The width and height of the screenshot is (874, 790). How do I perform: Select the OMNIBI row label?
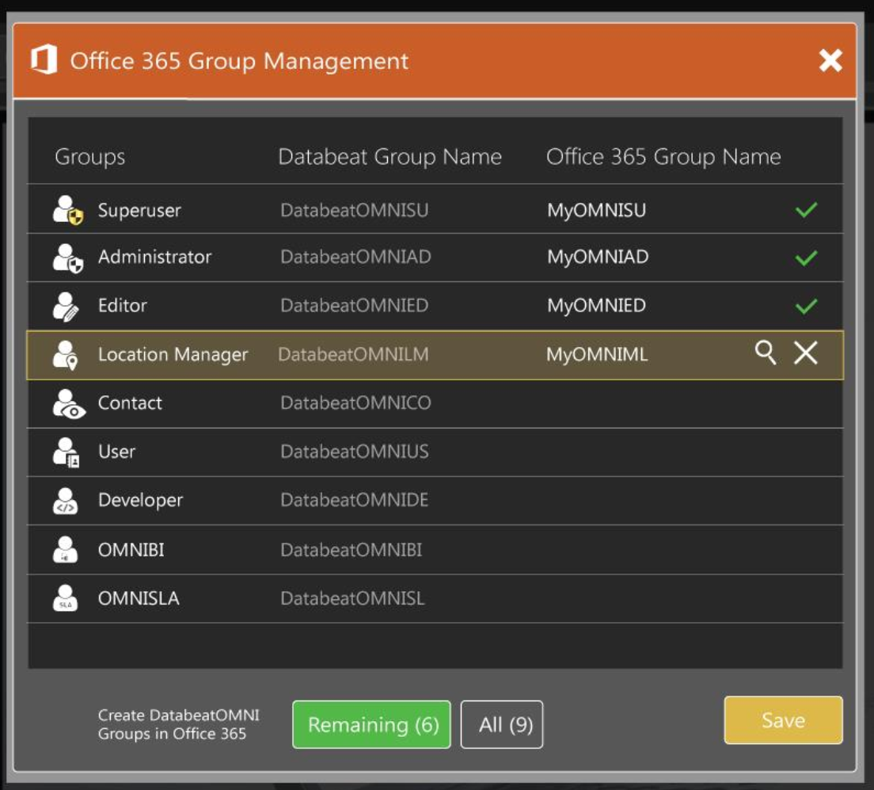131,550
